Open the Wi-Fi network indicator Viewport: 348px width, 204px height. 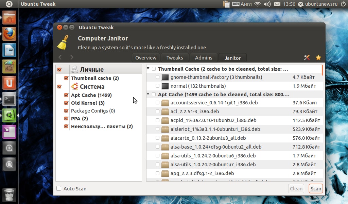pyautogui.click(x=258, y=4)
